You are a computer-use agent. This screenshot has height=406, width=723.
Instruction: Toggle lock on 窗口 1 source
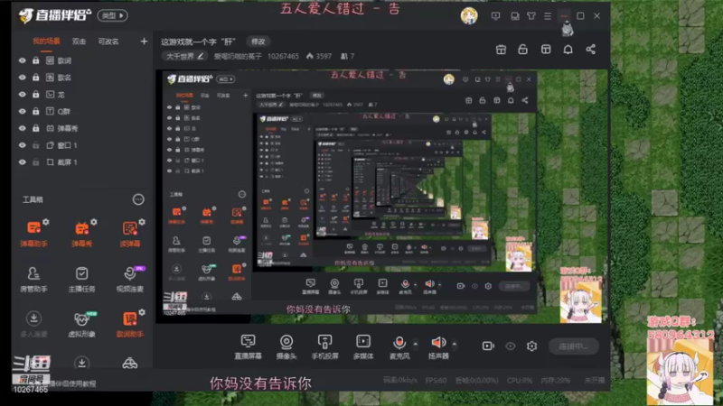(36, 145)
